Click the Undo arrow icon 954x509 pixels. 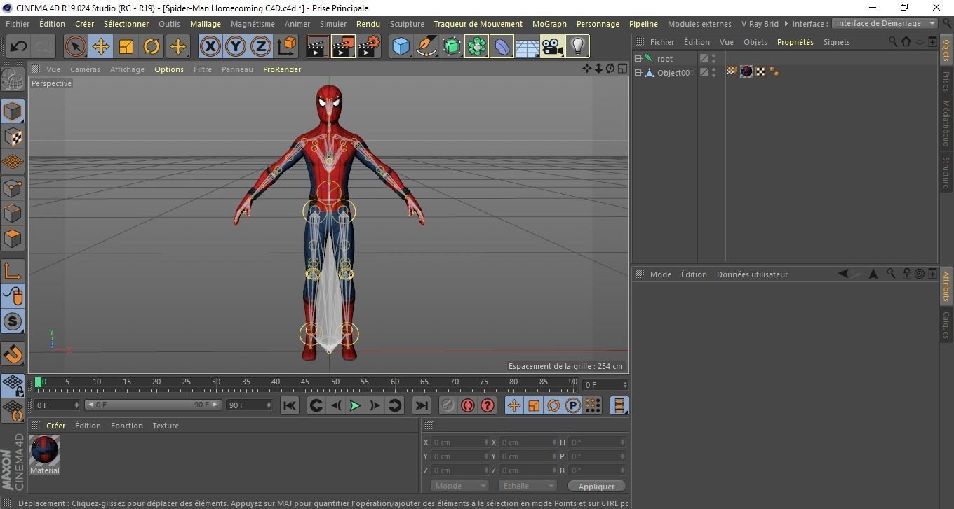click(19, 47)
